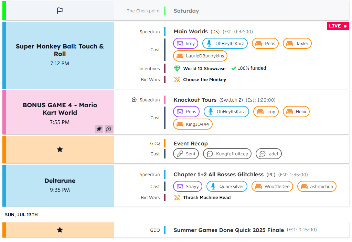Select the WoofflleDee cast chip
Screen dimensions: 352x242
272,186
